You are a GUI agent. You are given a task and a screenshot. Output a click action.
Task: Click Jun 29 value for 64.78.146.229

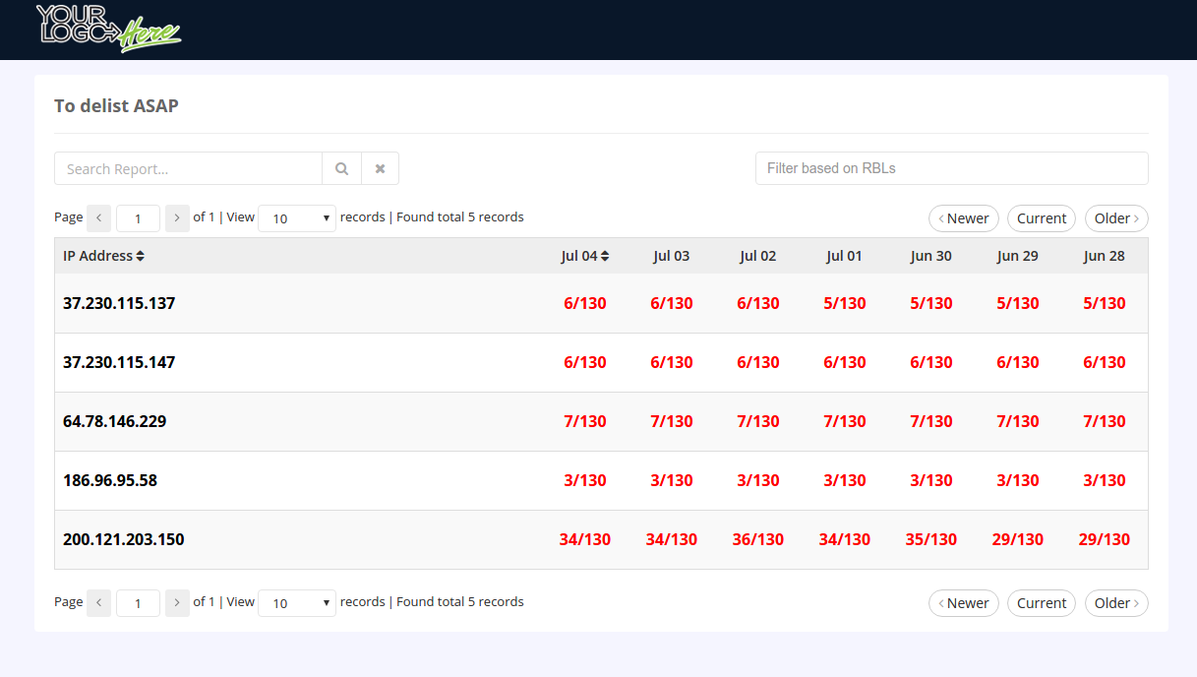[1018, 421]
